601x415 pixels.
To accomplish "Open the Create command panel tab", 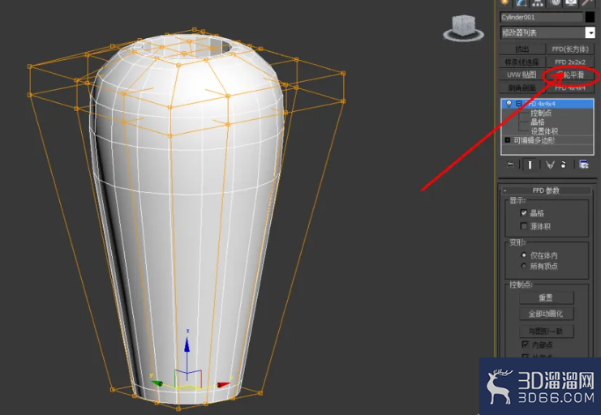I will (504, 2).
